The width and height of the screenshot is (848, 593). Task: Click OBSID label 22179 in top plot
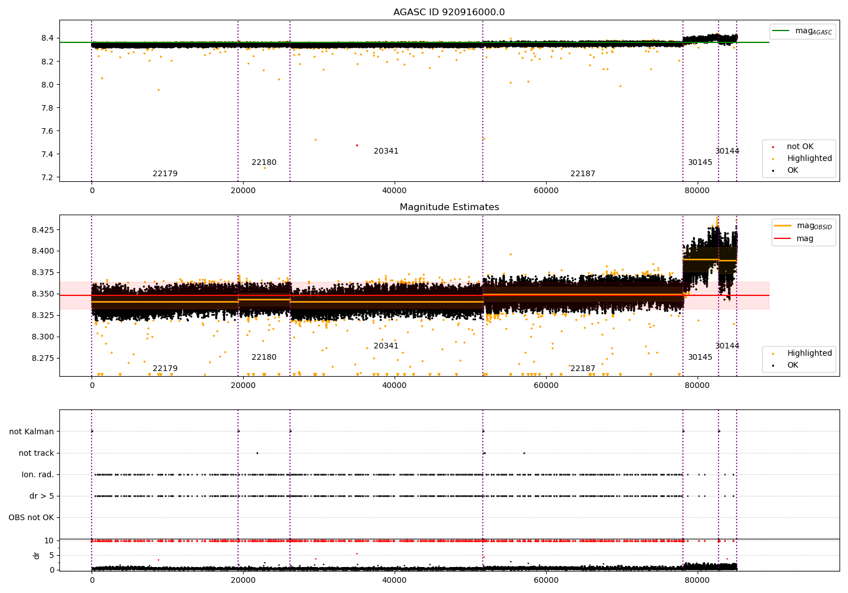point(165,174)
